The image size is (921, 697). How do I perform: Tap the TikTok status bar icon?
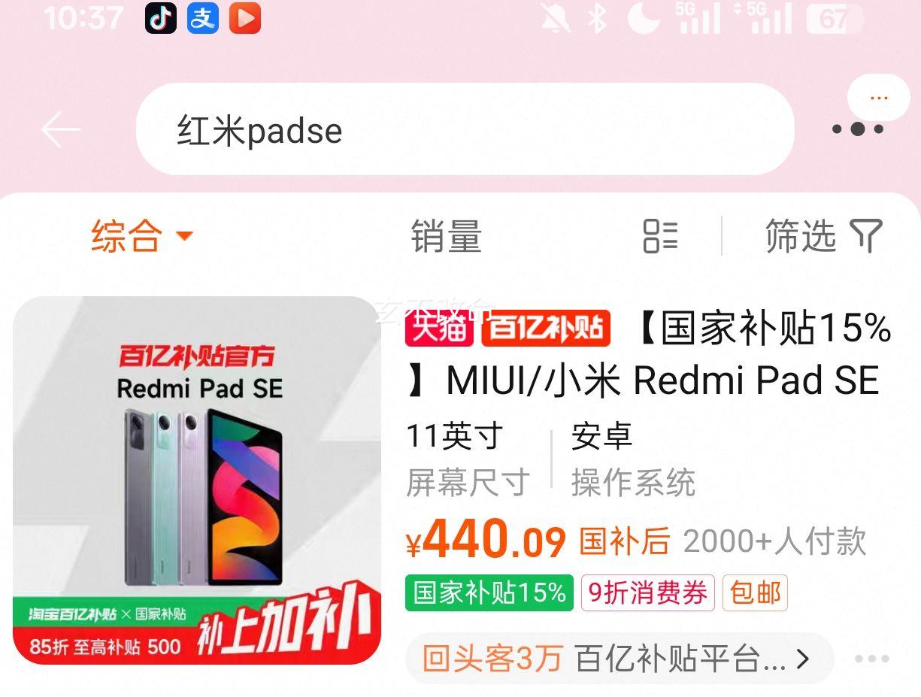pyautogui.click(x=161, y=18)
